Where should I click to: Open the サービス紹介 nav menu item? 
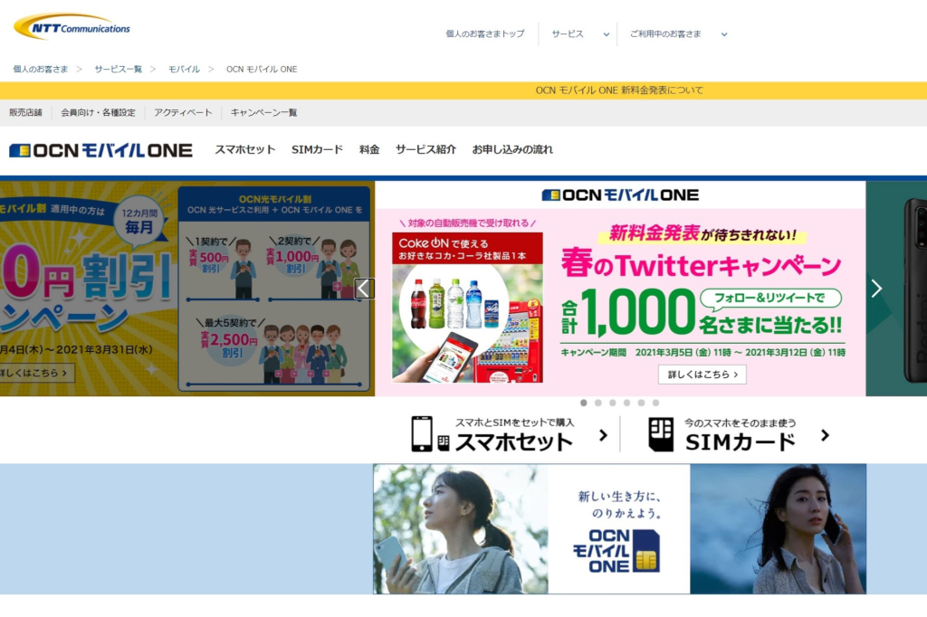pyautogui.click(x=425, y=149)
